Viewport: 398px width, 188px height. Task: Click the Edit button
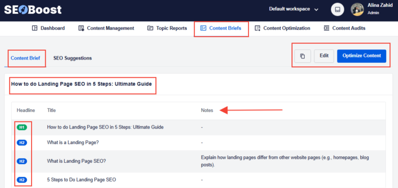tap(324, 56)
